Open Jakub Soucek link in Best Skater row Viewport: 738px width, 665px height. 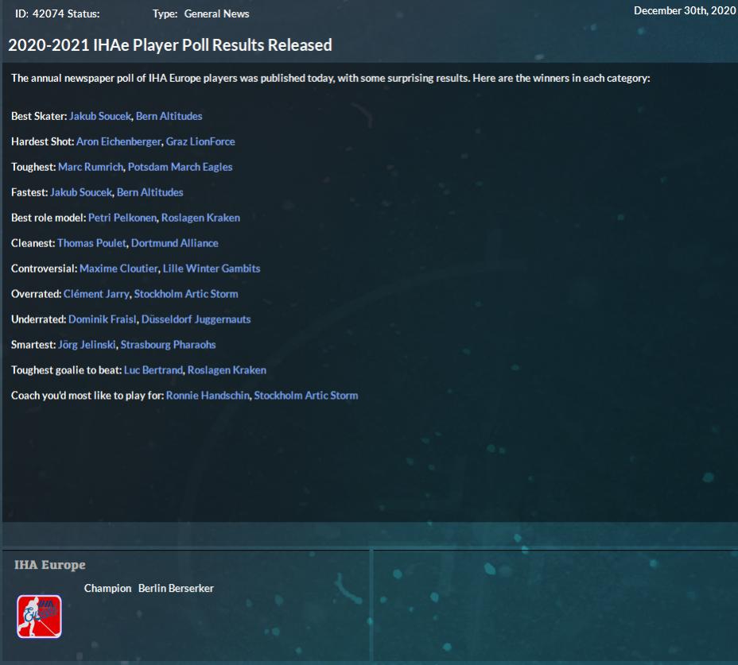[100, 116]
